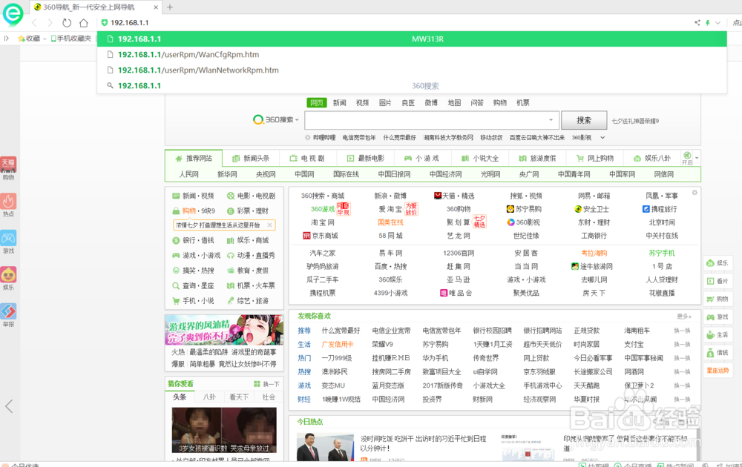Switch to 推荐网站 tab
This screenshot has height=467, width=742.
[x=194, y=159]
